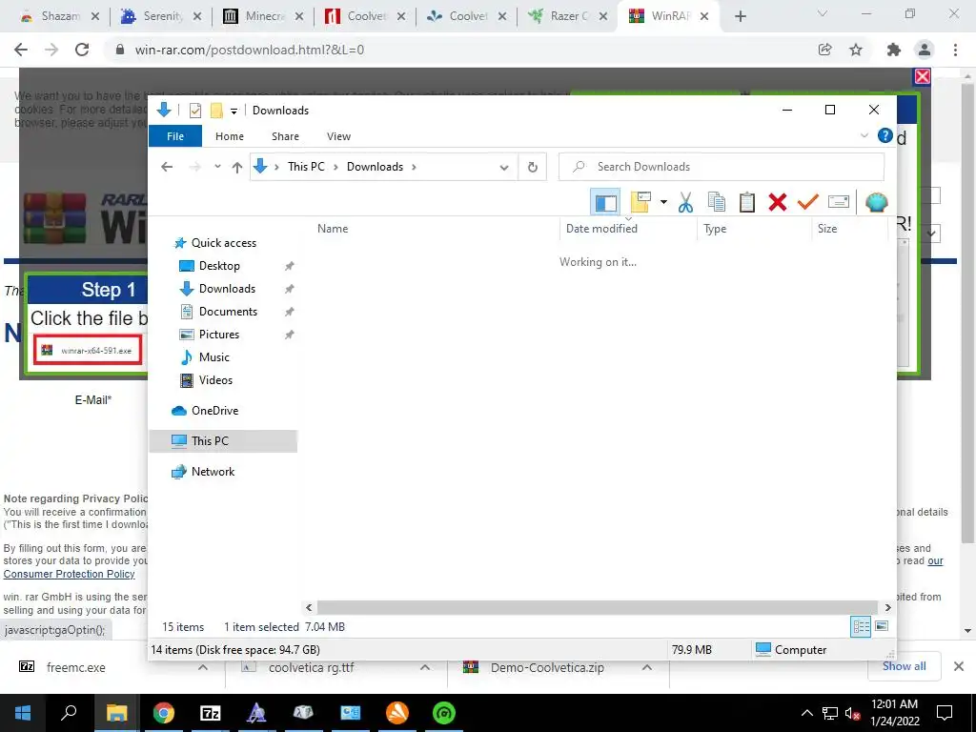Open the Windows Start menu
Image resolution: width=976 pixels, height=732 pixels.
click(x=23, y=713)
